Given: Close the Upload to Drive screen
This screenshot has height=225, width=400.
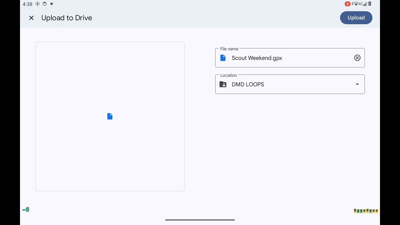Looking at the screenshot, I should (x=31, y=18).
